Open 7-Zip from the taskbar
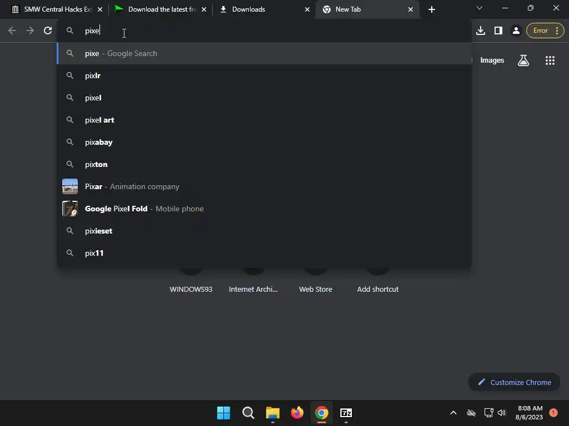The width and height of the screenshot is (569, 426). click(x=346, y=413)
